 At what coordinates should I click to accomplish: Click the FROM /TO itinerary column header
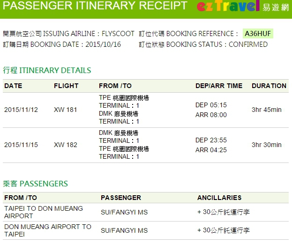click(115, 86)
